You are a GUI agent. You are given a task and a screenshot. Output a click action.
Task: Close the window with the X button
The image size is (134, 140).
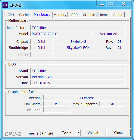(124, 4)
